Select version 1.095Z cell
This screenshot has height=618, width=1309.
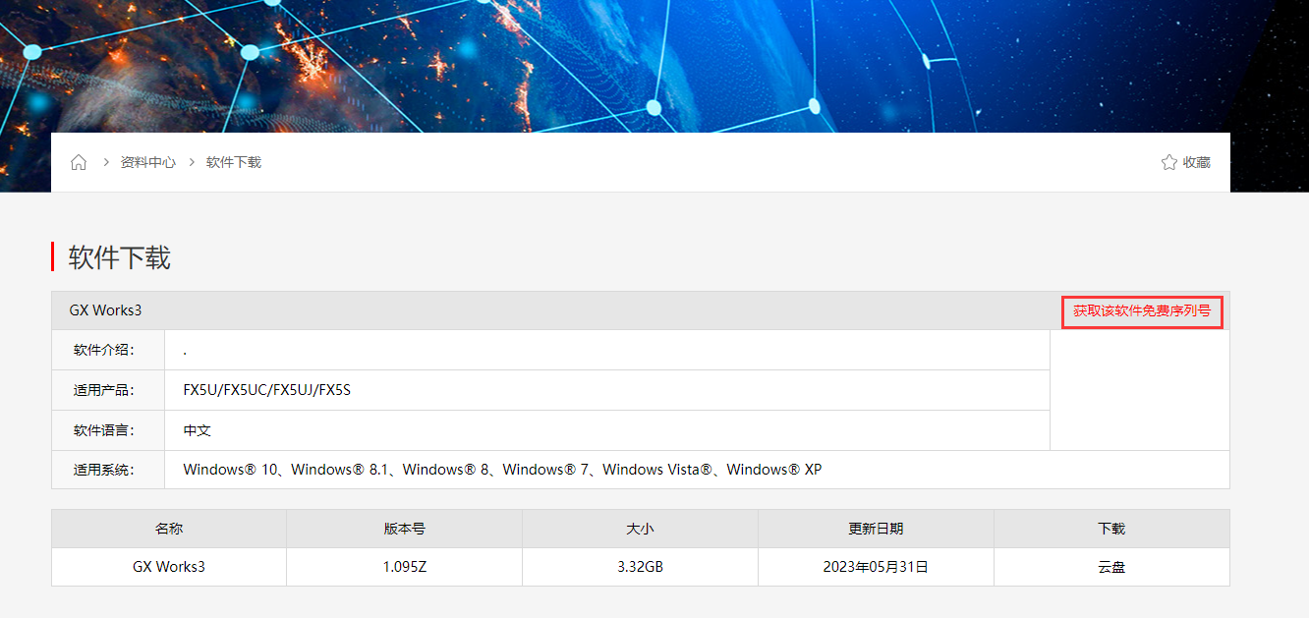click(405, 567)
